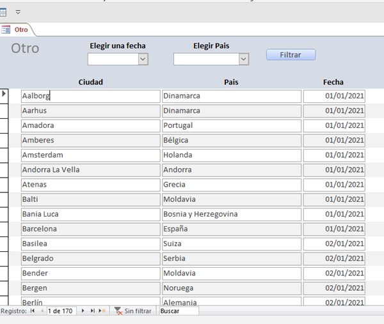Click the Bosnia y Herzegovina country field
The height and width of the screenshot is (324, 384).
(x=231, y=214)
